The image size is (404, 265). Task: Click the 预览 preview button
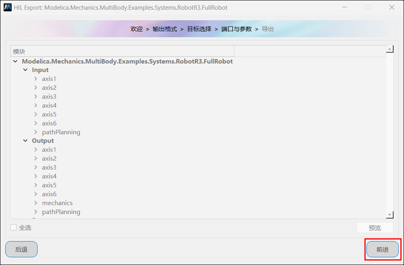coord(375,228)
